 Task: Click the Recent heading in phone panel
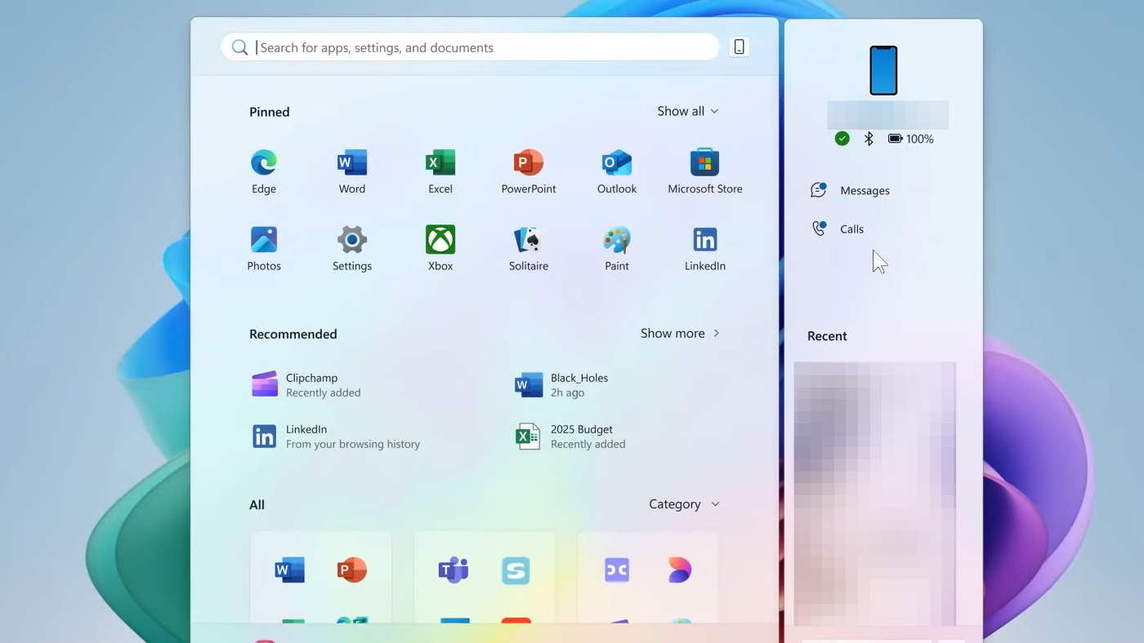[827, 336]
